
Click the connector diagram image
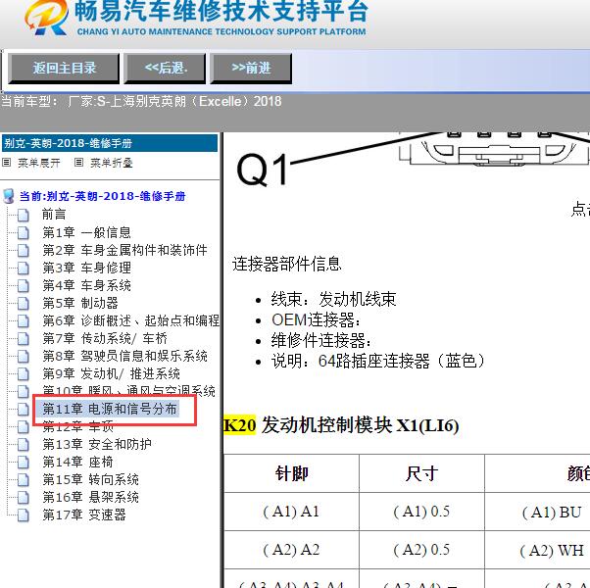(494, 149)
